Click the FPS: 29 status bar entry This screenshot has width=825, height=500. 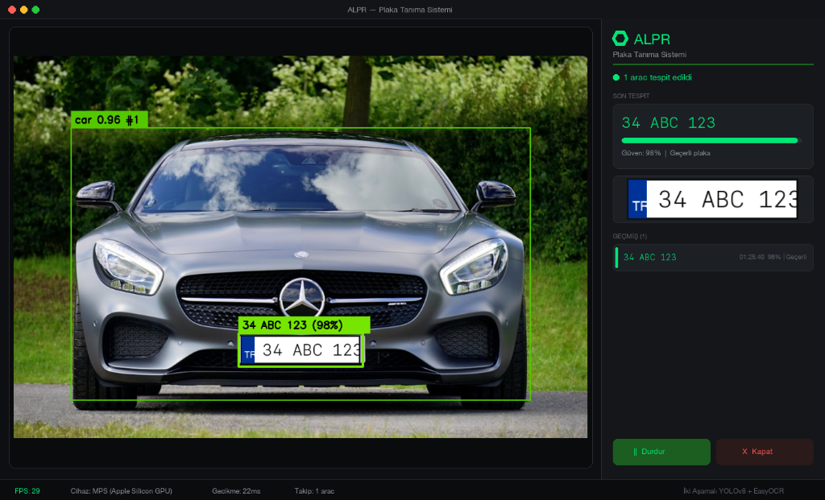[x=27, y=491]
